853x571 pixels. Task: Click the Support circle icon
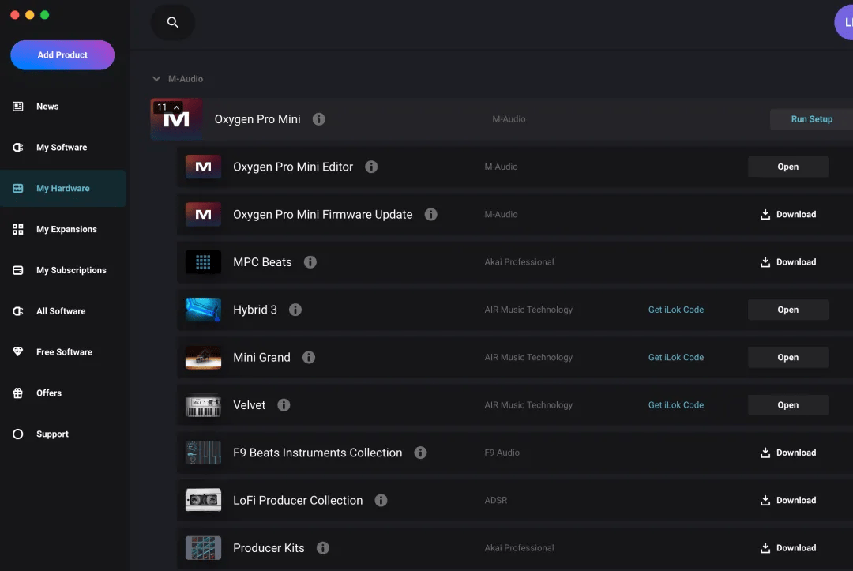tap(18, 434)
